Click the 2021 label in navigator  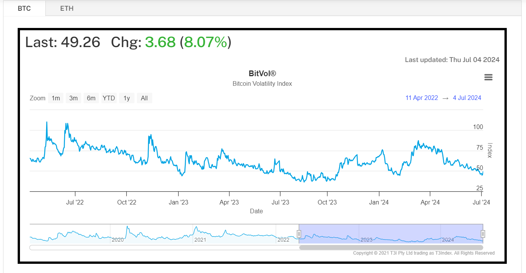click(x=201, y=240)
